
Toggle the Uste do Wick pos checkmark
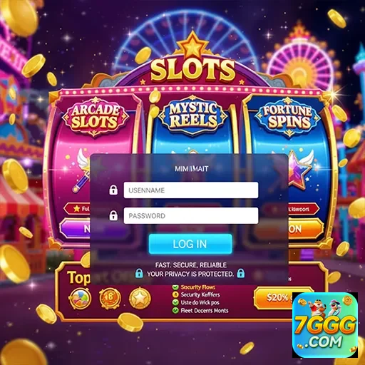coord(175,302)
